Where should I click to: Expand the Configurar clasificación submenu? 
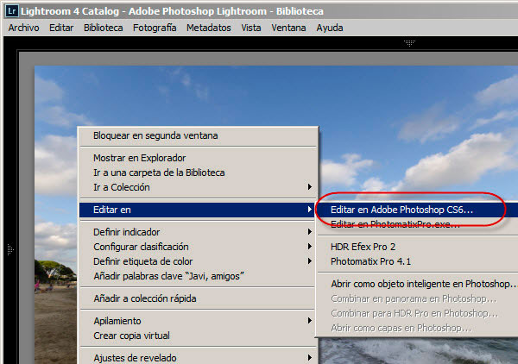click(199, 247)
